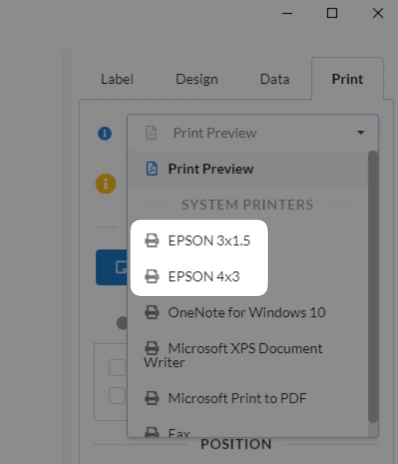The width and height of the screenshot is (398, 464).
Task: Click the printer icon beside OneNote for Windows 10
Action: tap(152, 312)
